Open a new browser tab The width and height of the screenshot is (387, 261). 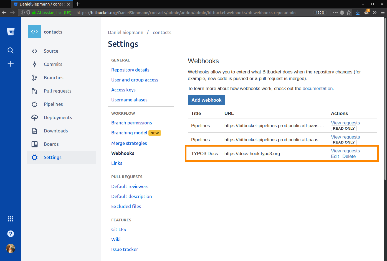[78, 4]
